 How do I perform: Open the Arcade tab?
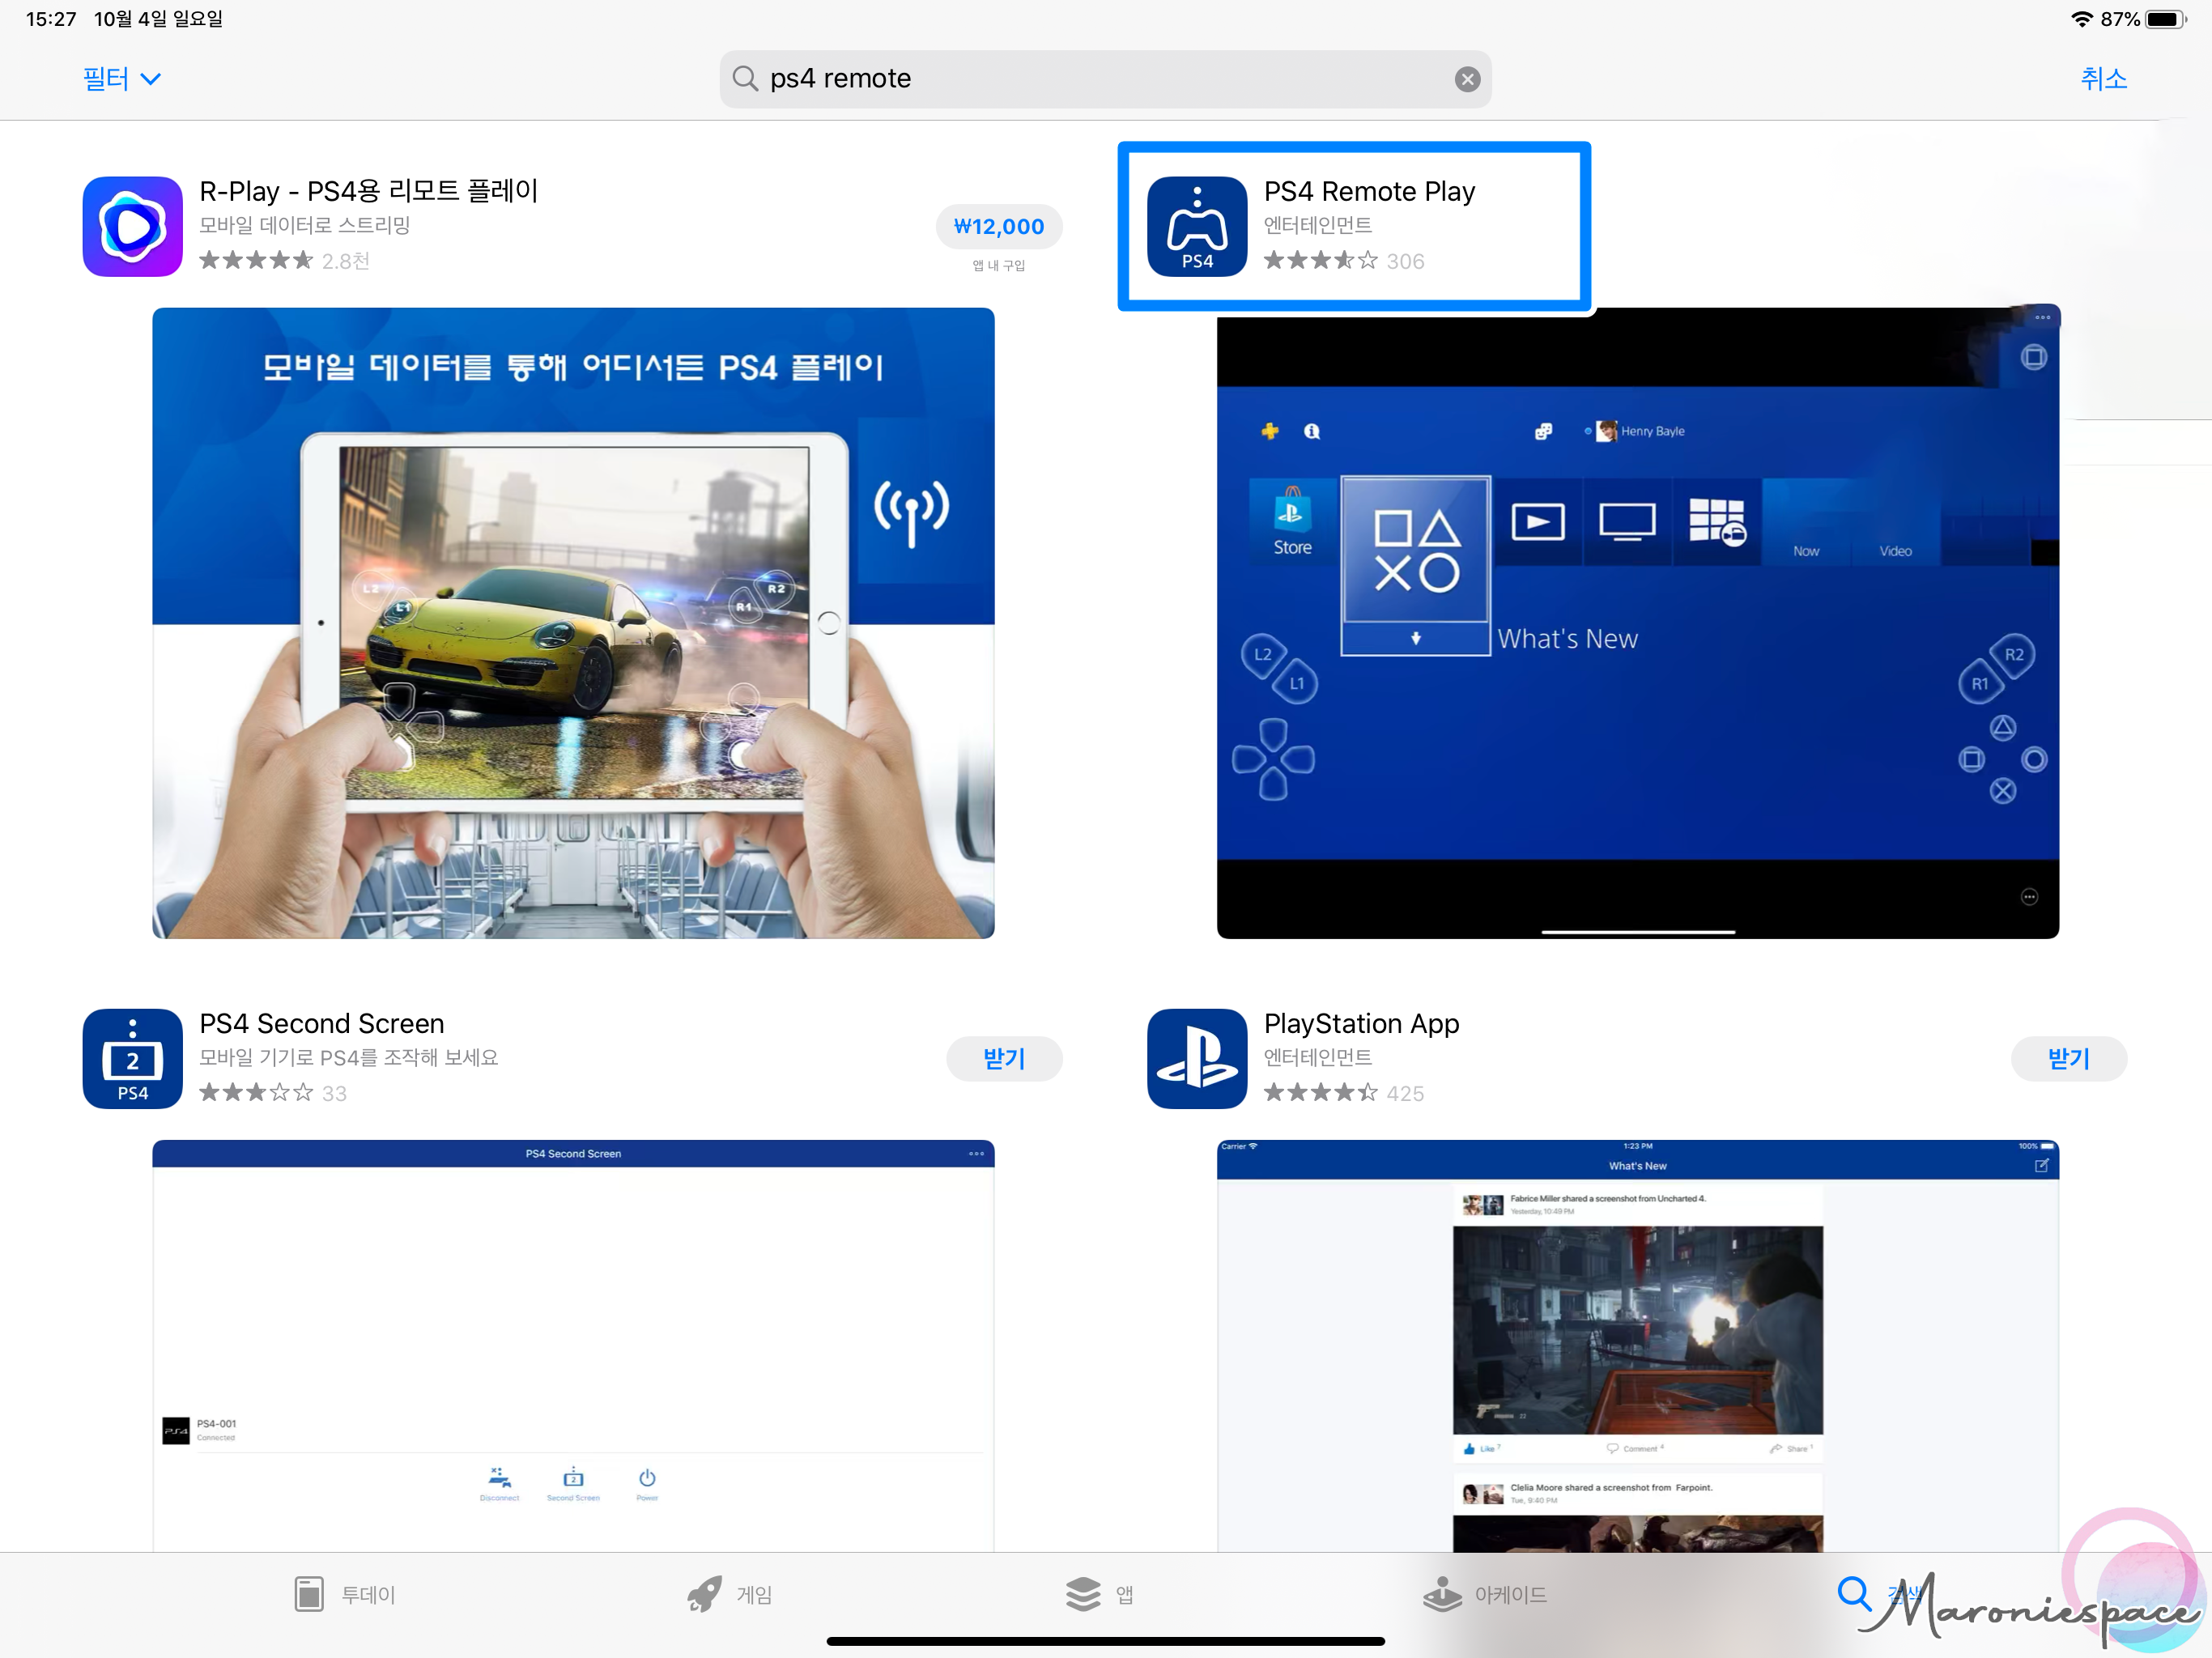1485,1593
